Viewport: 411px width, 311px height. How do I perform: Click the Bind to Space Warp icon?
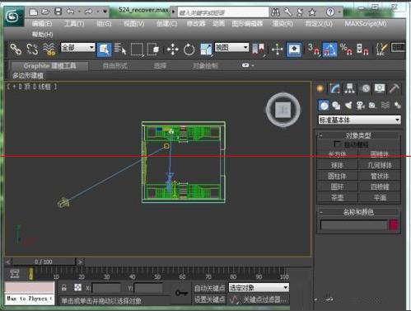pos(49,49)
